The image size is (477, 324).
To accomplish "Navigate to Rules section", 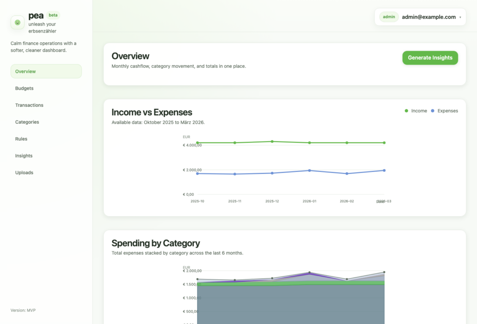I will [21, 139].
